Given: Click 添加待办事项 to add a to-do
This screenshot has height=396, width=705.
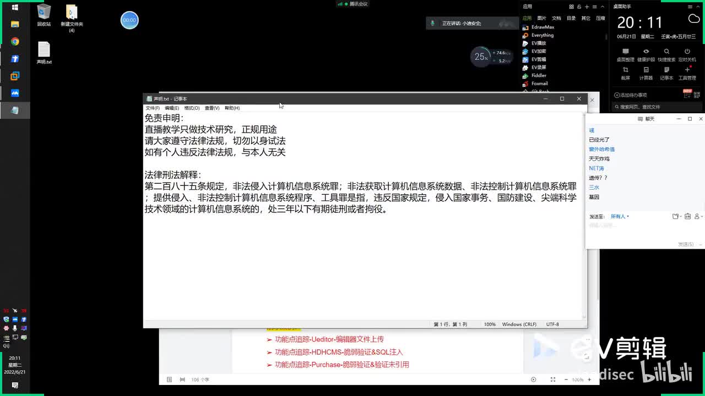Looking at the screenshot, I should (631, 95).
